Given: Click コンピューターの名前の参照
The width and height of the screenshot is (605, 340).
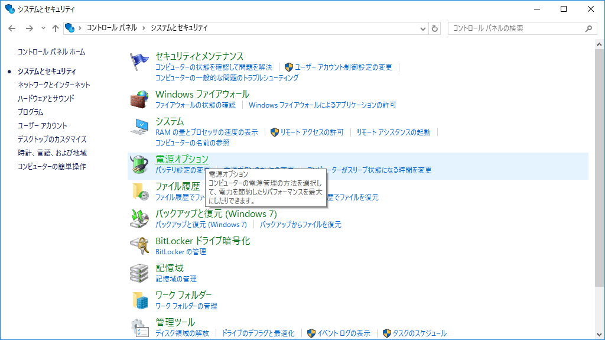Looking at the screenshot, I should [192, 143].
